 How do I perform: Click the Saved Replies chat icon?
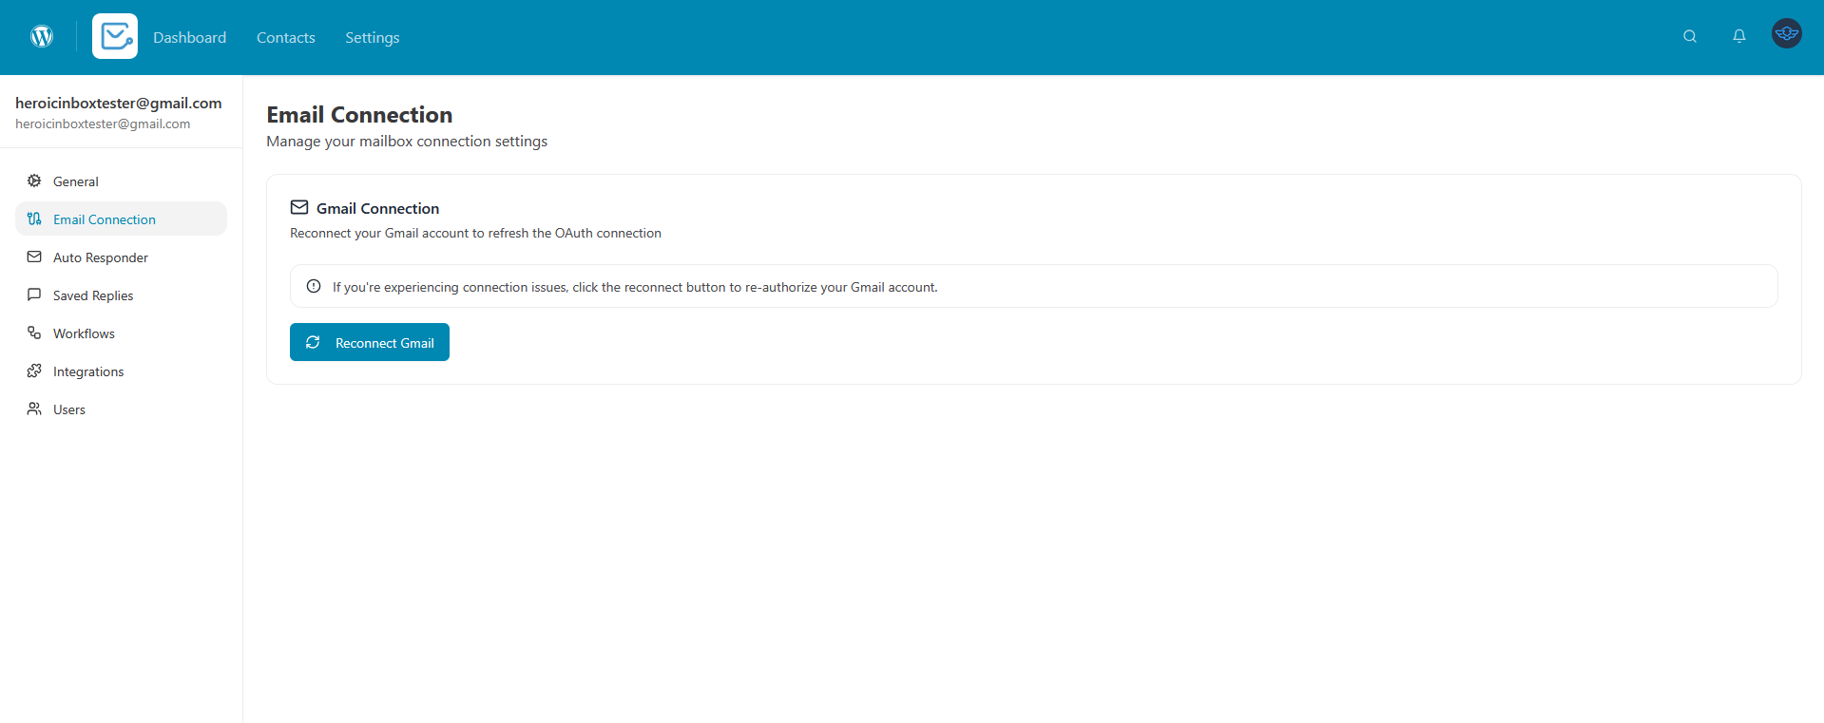pos(34,295)
